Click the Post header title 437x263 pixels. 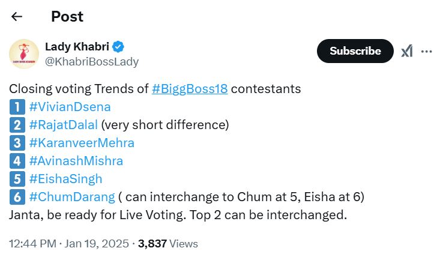point(67,16)
